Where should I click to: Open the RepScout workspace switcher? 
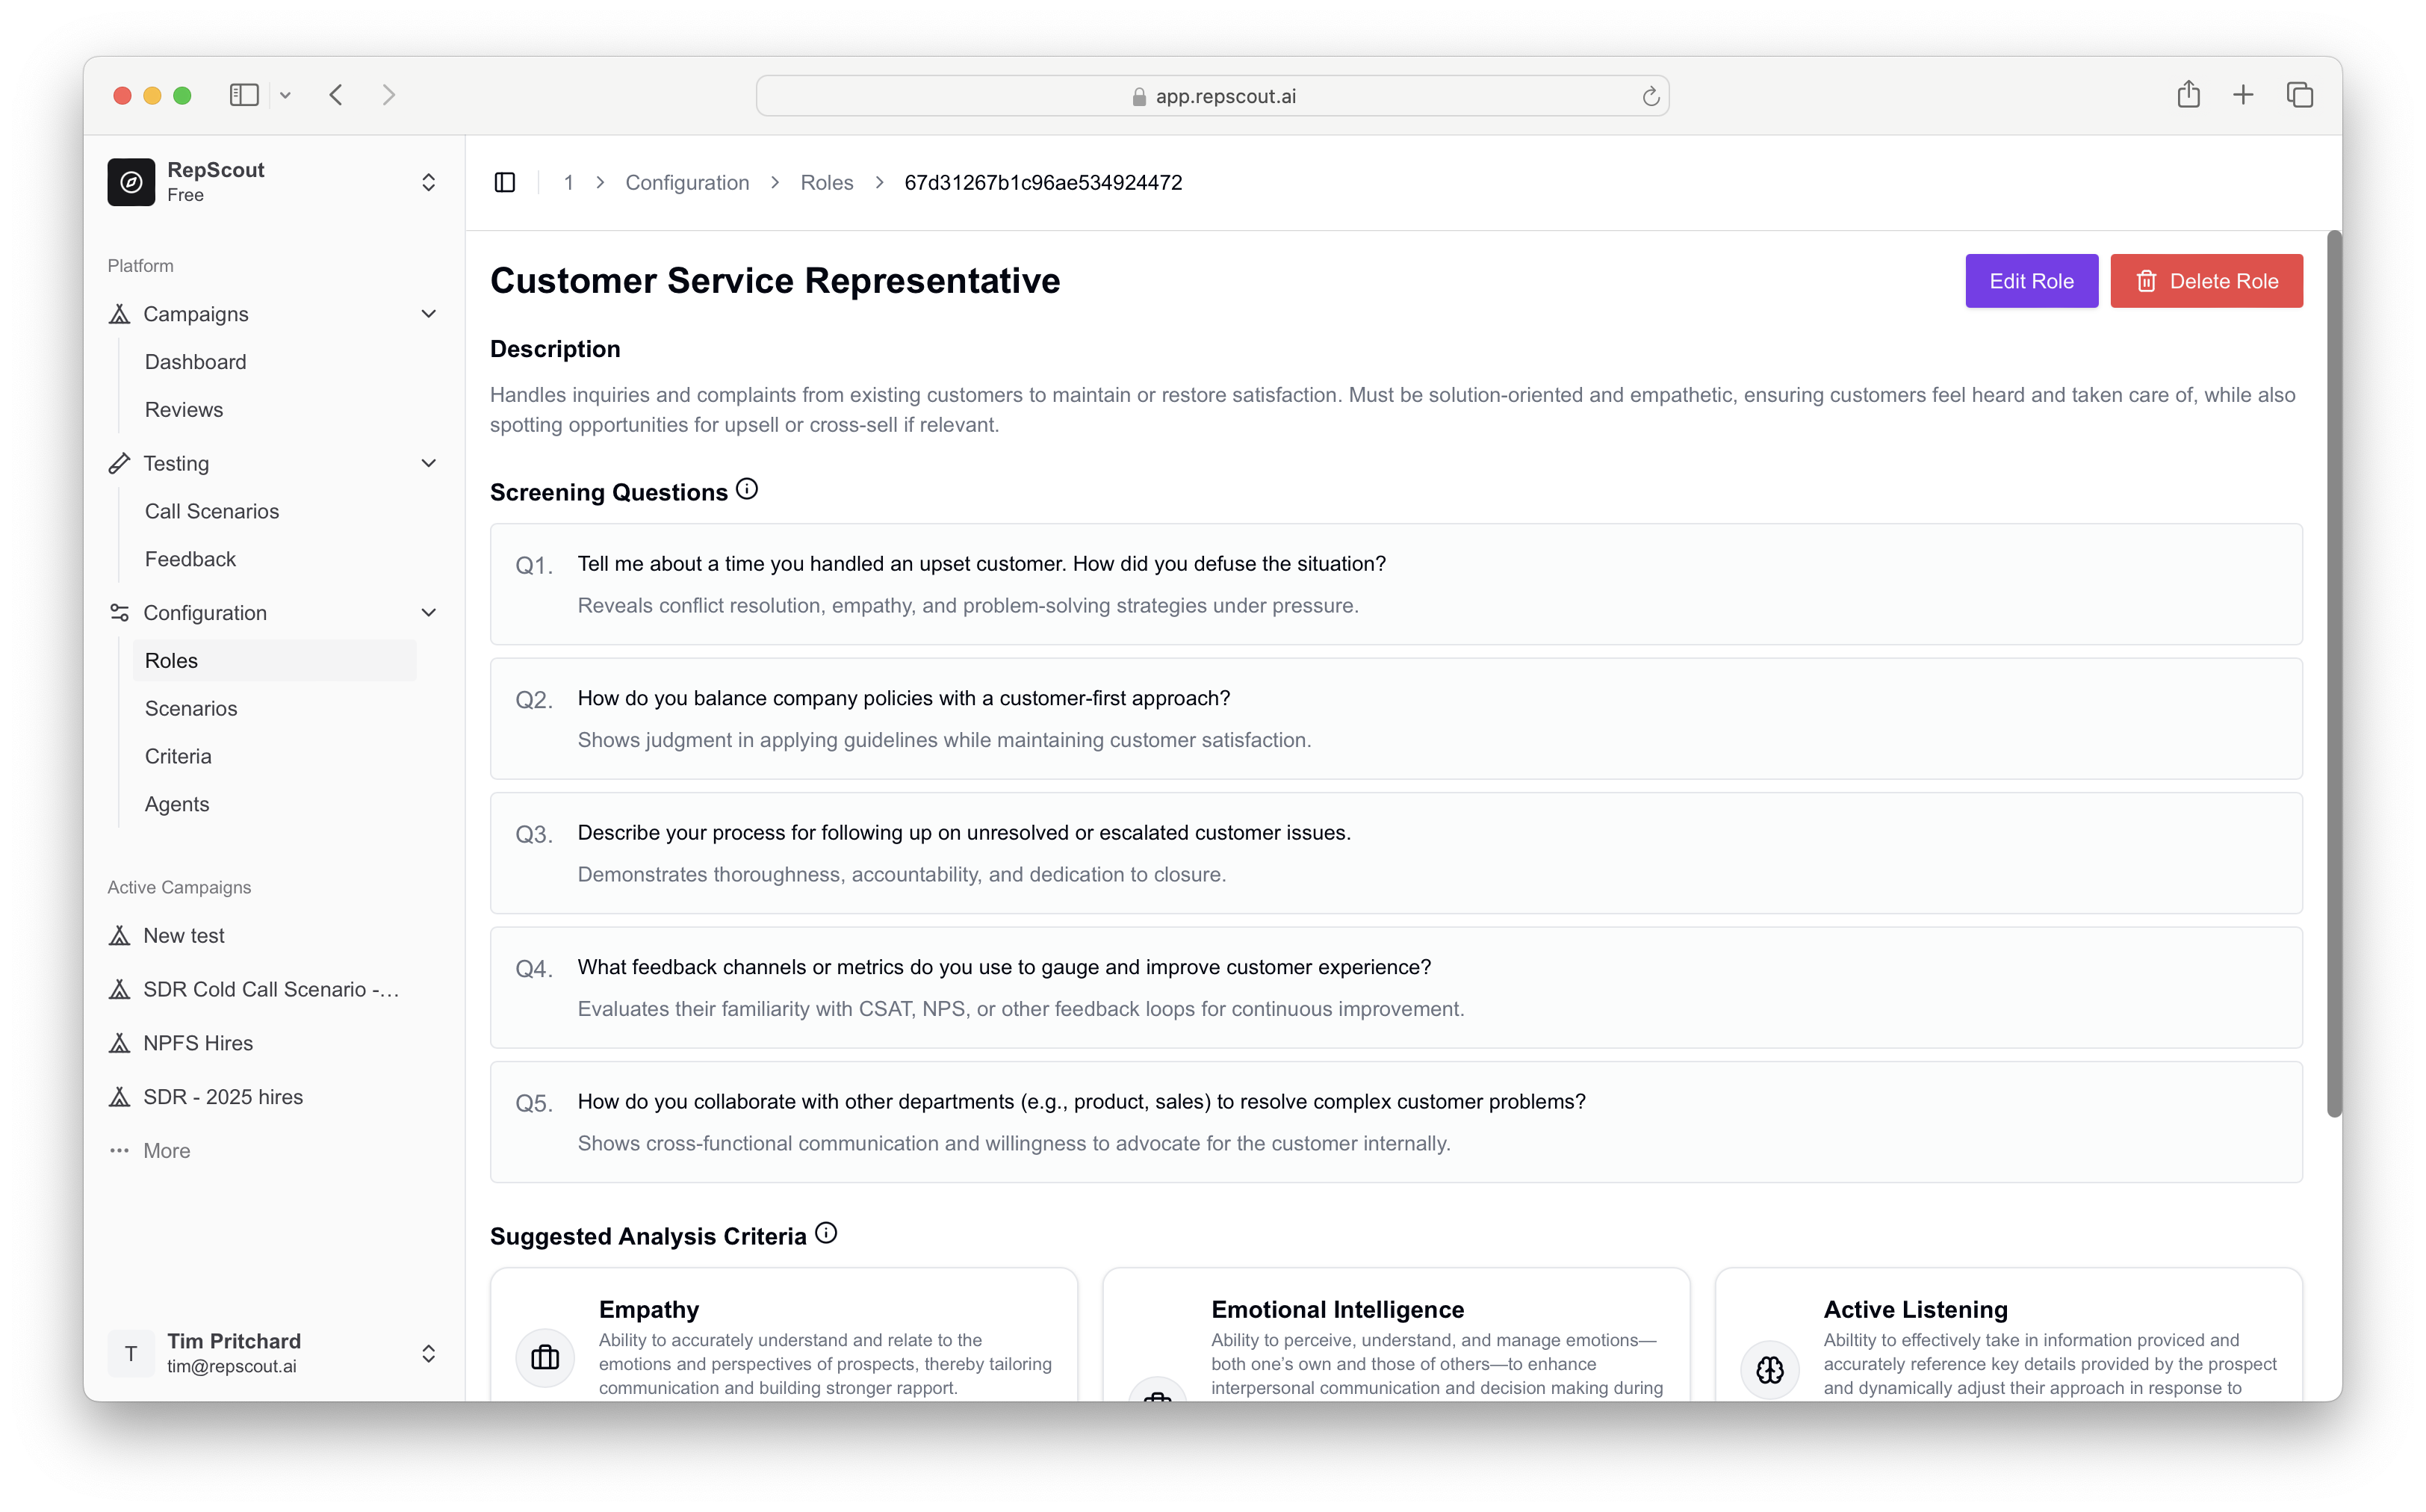(428, 182)
